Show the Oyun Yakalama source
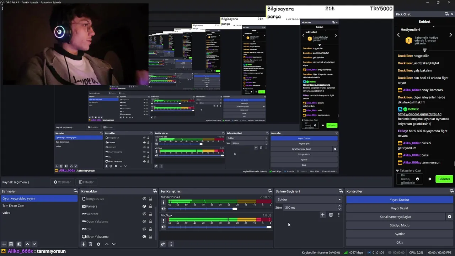Image resolution: width=455 pixels, height=256 pixels. [144, 222]
